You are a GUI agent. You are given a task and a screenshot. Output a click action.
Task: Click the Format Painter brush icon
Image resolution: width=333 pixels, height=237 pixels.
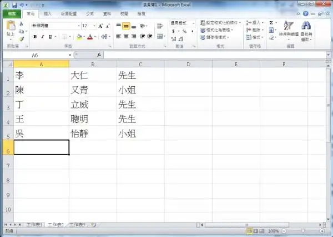click(x=21, y=39)
